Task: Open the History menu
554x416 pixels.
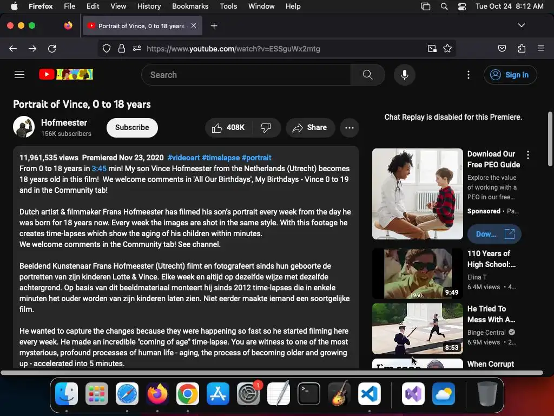Action: pos(149,6)
